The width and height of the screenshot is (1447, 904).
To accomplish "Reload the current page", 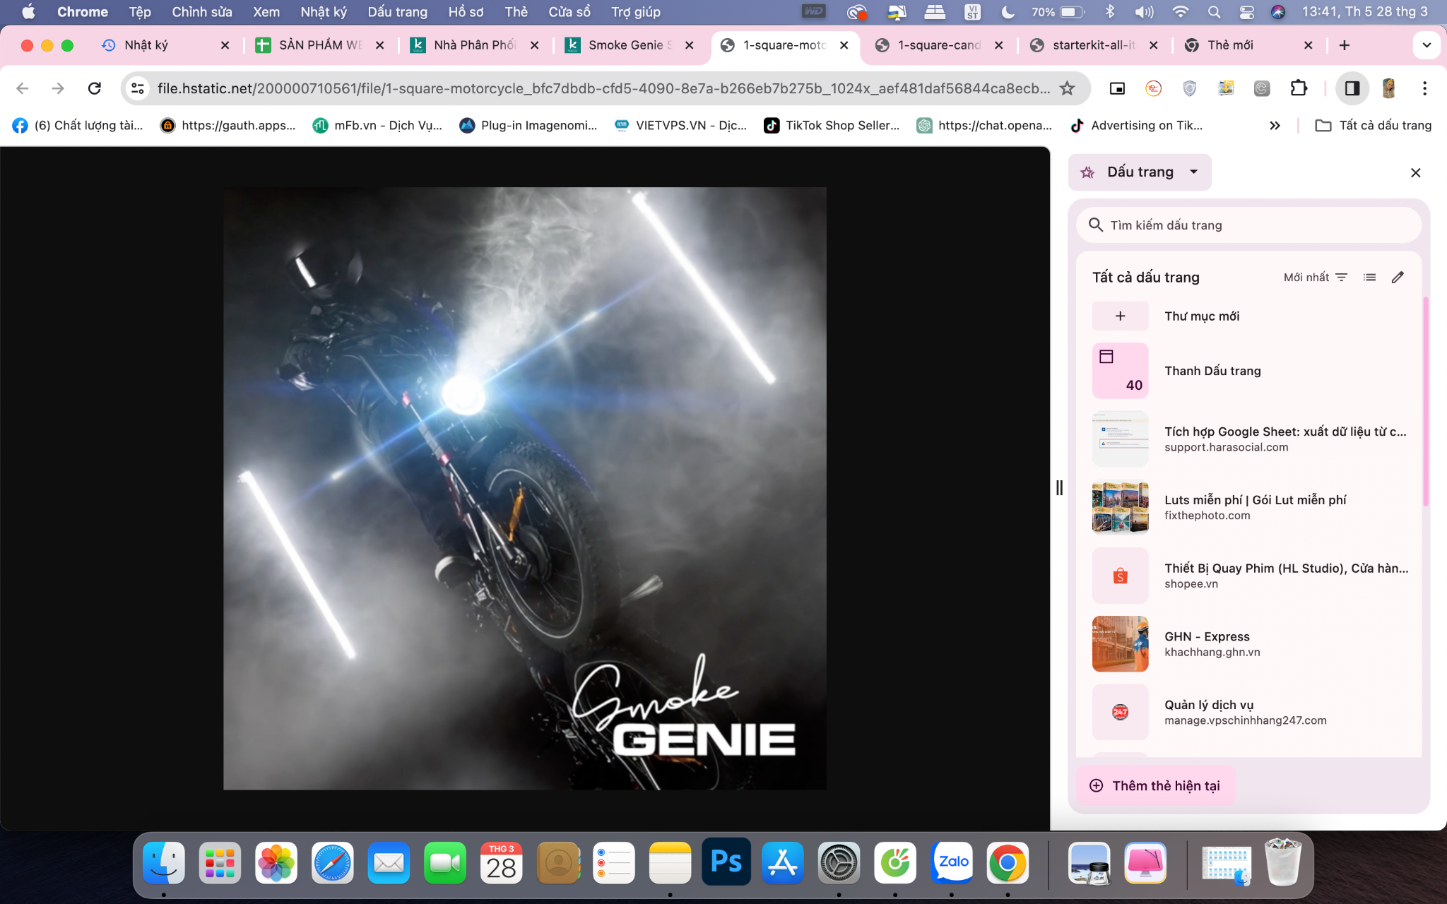I will (x=94, y=88).
